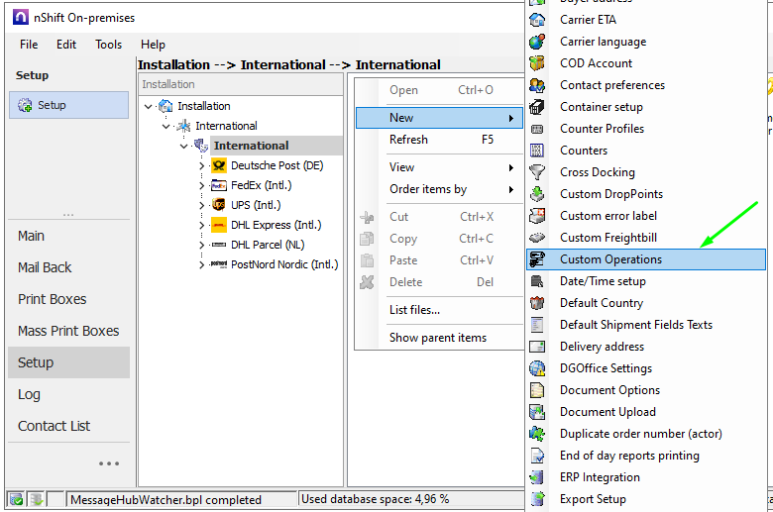Click the nShift app logo icon
Viewport: 773px width, 512px height.
coord(20,18)
